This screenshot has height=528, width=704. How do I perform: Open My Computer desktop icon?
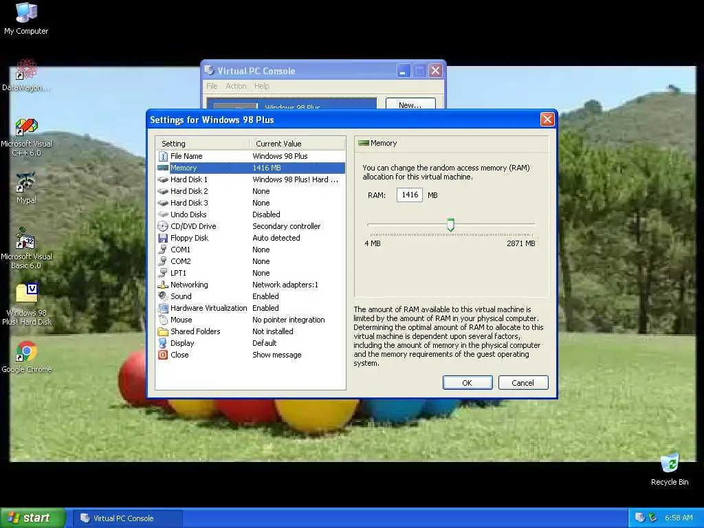[26, 12]
